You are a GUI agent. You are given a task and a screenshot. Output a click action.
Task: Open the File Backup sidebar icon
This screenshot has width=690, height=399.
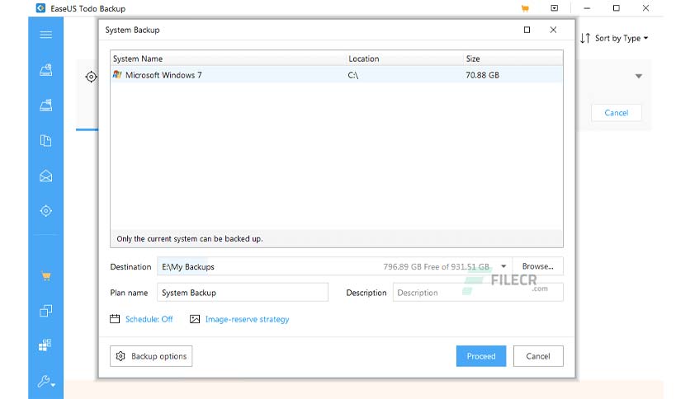click(45, 141)
